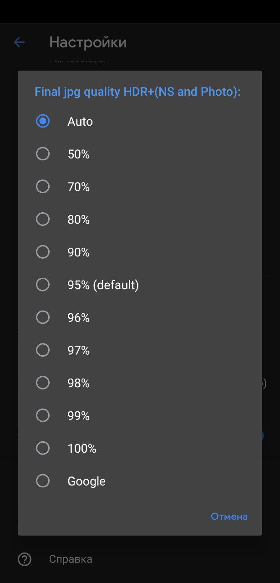Go back using the arrow icon
This screenshot has width=280, height=583.
(19, 43)
